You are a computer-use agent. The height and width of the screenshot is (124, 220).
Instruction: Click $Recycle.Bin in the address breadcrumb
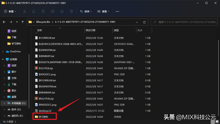pos(43,22)
